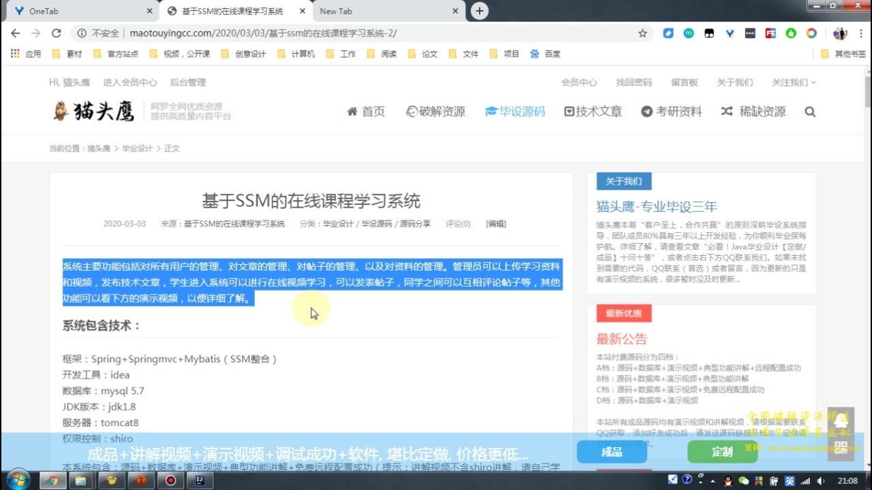Viewport: 872px width, 490px height.
Task: Click the teal 'm' extension icon
Action: tap(689, 33)
